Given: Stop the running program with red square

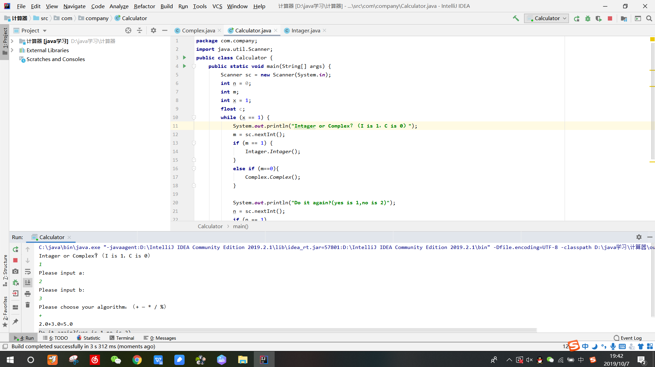Looking at the screenshot, I should coord(610,18).
